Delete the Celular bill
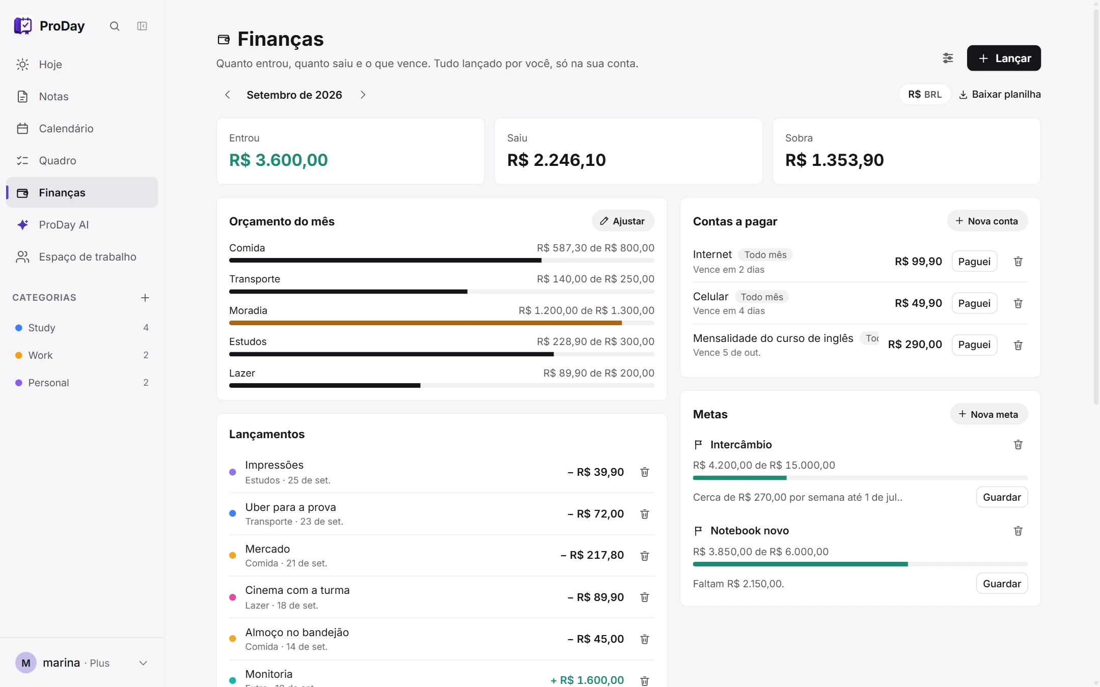The image size is (1100, 687). coord(1018,303)
